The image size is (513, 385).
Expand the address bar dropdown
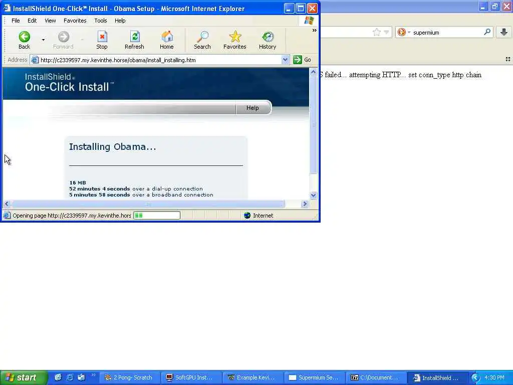pyautogui.click(x=285, y=60)
